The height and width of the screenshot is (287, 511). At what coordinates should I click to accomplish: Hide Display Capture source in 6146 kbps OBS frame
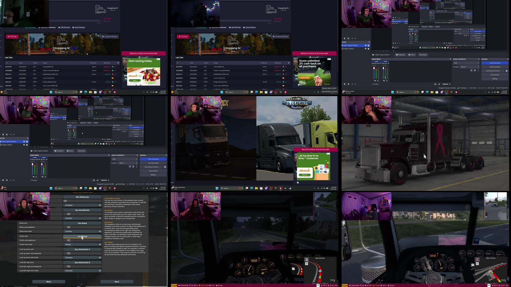366,49
